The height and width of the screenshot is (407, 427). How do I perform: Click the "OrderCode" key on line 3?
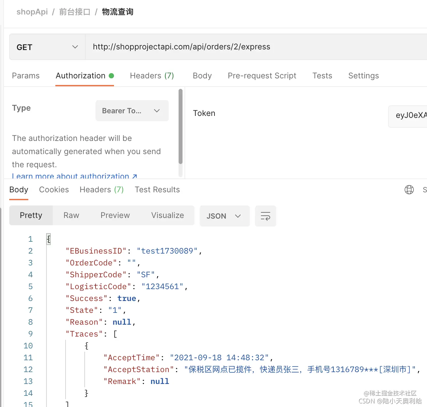click(x=91, y=263)
